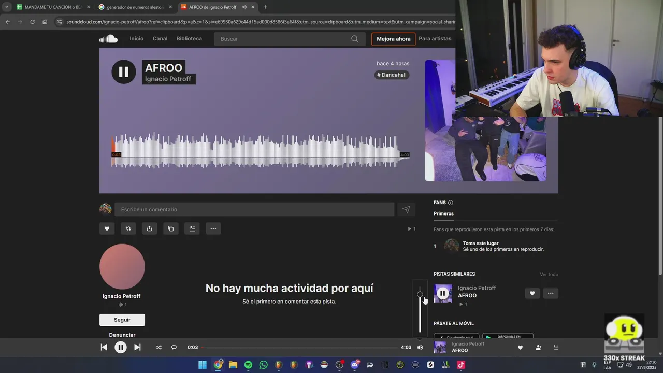
Task: Go to browser home page
Action: coord(45,22)
